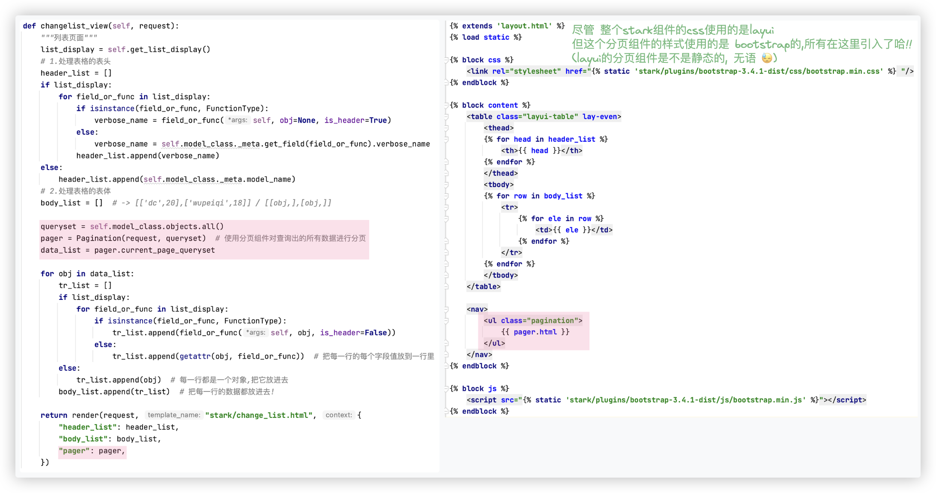The image size is (936, 493).
Task: Click Pagination in the pager assignment line
Action: point(98,238)
